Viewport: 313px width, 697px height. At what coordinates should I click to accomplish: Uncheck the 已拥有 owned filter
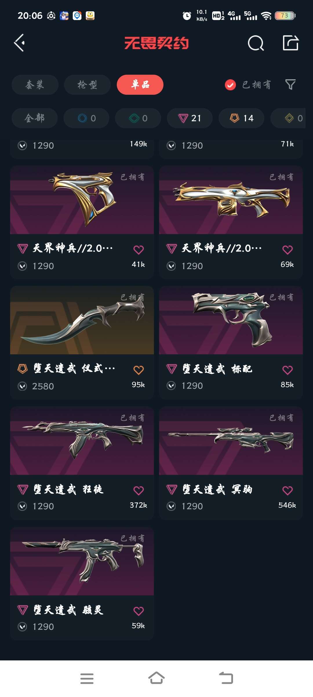point(230,85)
